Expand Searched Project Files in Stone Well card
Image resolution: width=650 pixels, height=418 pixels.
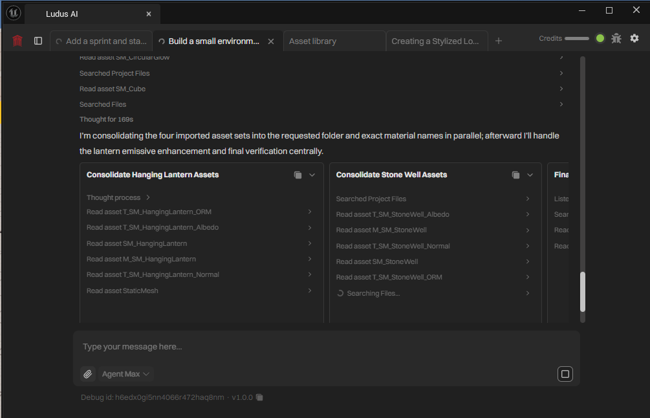433,199
